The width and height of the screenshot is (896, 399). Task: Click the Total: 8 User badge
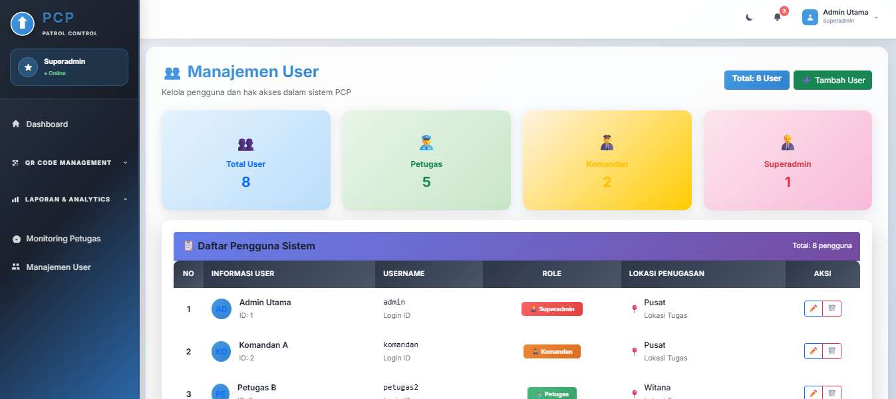[x=756, y=79]
